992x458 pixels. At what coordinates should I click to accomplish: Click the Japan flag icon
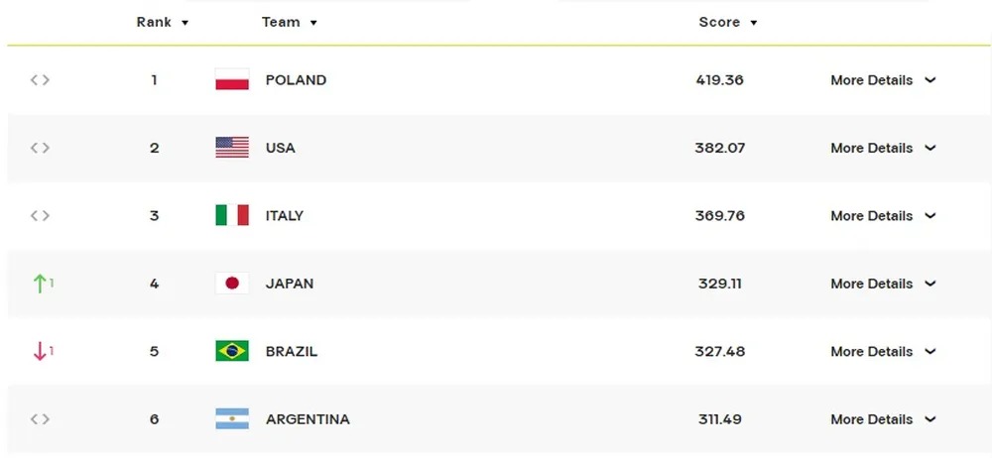click(x=232, y=284)
